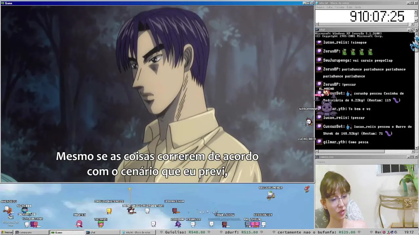Click the NICKC898 avatar with glasses
This screenshot has width=419, height=235.
(25, 210)
